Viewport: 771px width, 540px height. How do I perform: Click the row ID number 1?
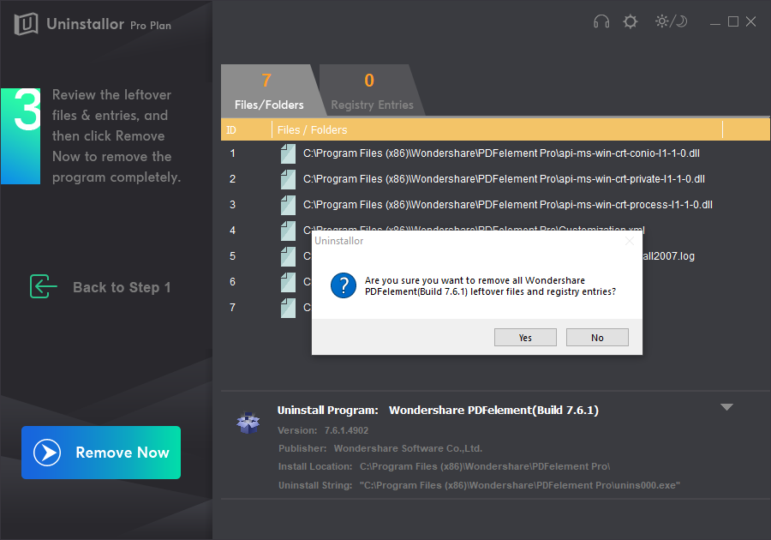232,153
